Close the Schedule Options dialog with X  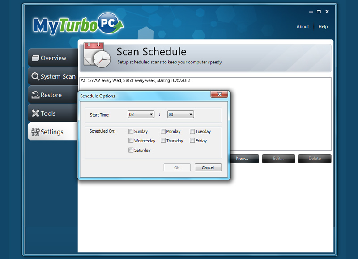[x=219, y=95]
